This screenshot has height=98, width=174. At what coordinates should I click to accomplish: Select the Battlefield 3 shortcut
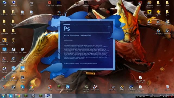tap(13, 59)
